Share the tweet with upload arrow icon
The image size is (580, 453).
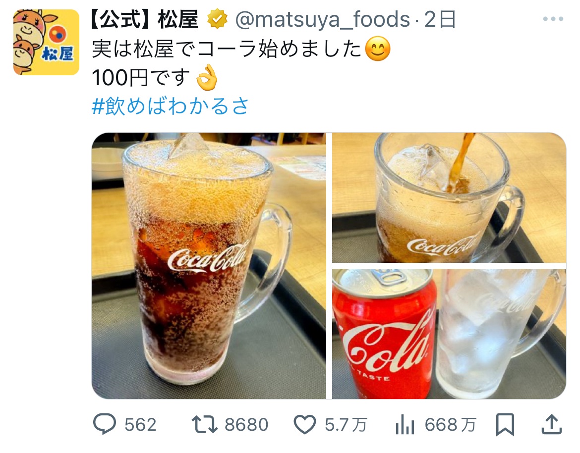coord(552,424)
